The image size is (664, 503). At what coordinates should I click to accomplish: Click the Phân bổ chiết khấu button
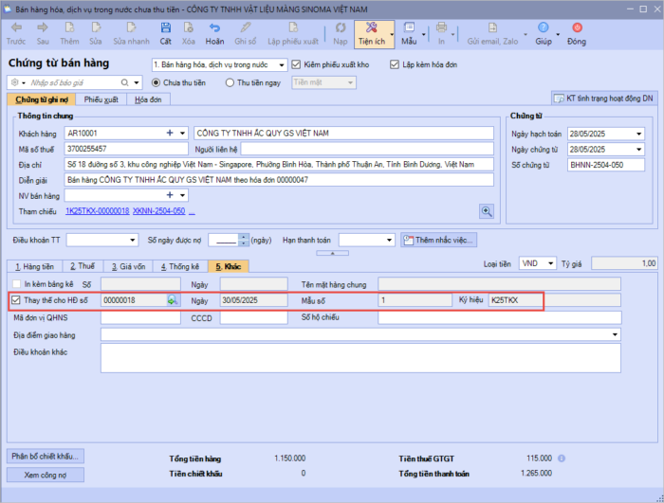tap(46, 456)
